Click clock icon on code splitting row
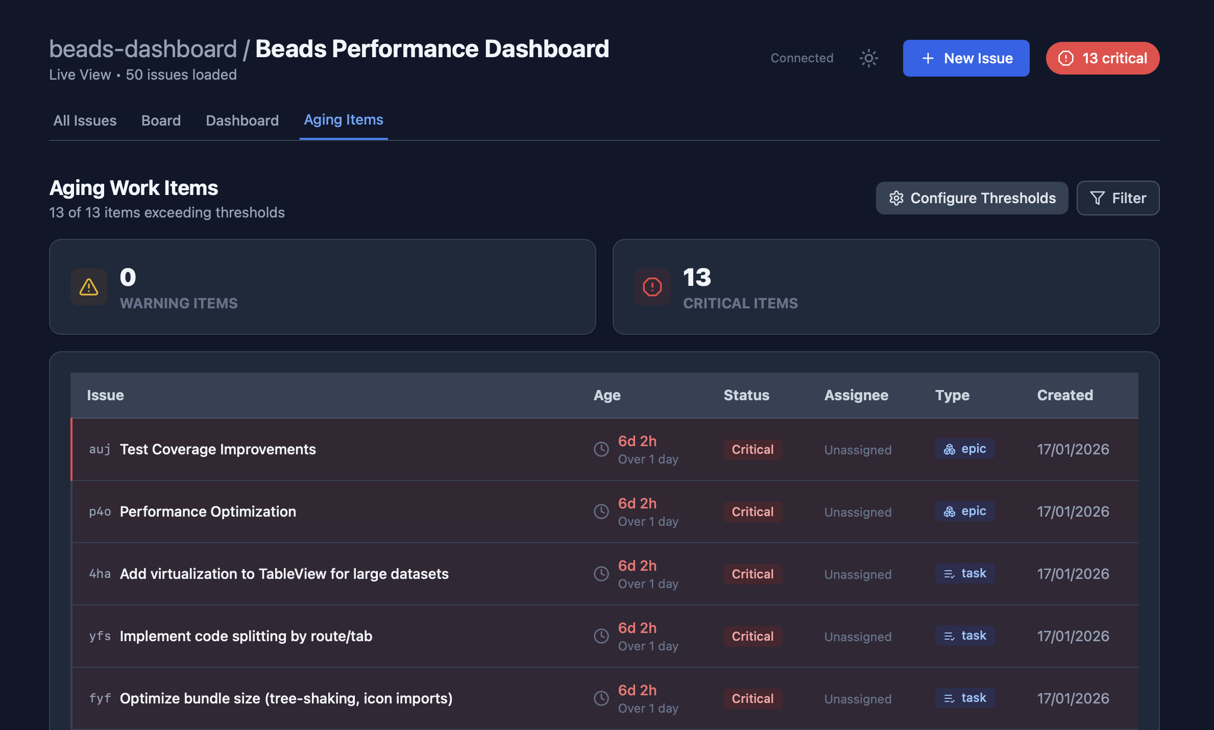The image size is (1214, 730). tap(601, 636)
